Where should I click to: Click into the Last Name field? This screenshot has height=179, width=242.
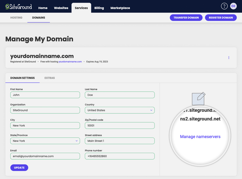click(120, 95)
